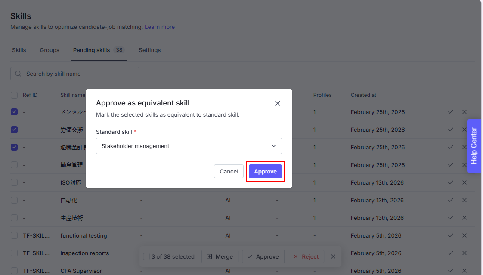Viewport: 483px width, 275px height.
Task: Open the Settings tab
Action: 149,50
